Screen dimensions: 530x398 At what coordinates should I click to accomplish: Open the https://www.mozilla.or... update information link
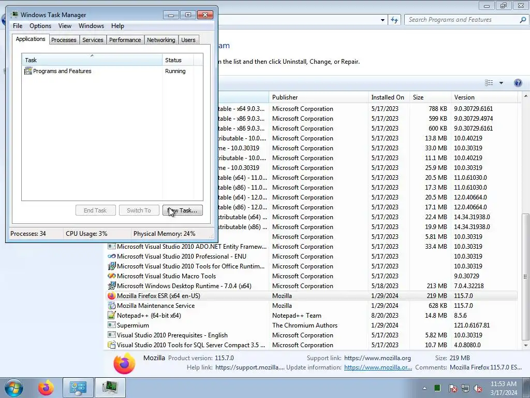[x=378, y=367]
